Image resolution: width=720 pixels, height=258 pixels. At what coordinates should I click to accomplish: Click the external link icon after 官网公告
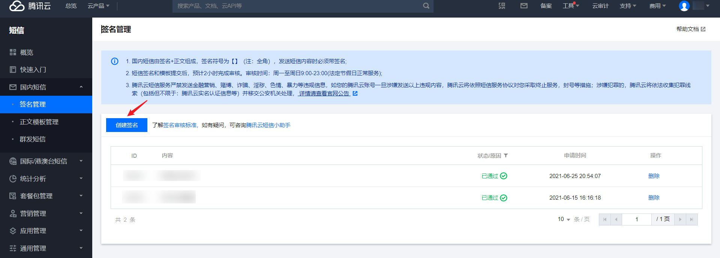(355, 93)
